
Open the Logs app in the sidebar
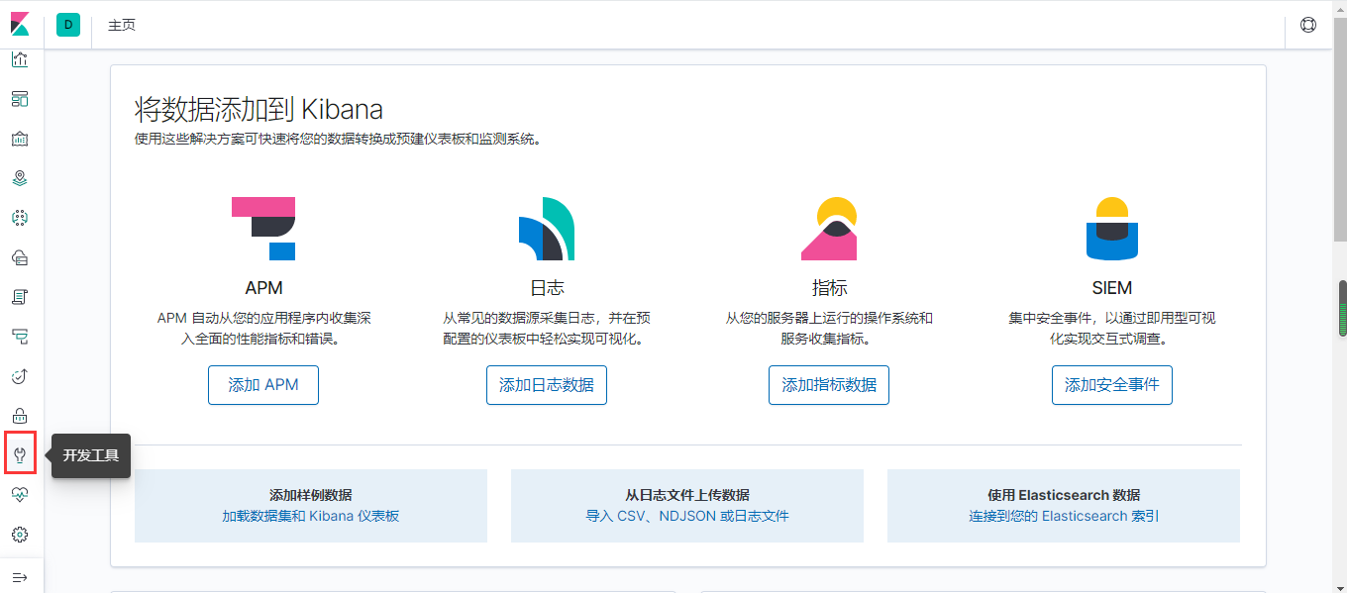[x=20, y=297]
